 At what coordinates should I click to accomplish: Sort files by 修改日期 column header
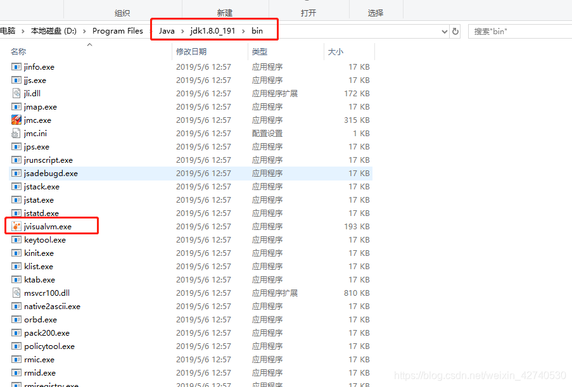[191, 52]
